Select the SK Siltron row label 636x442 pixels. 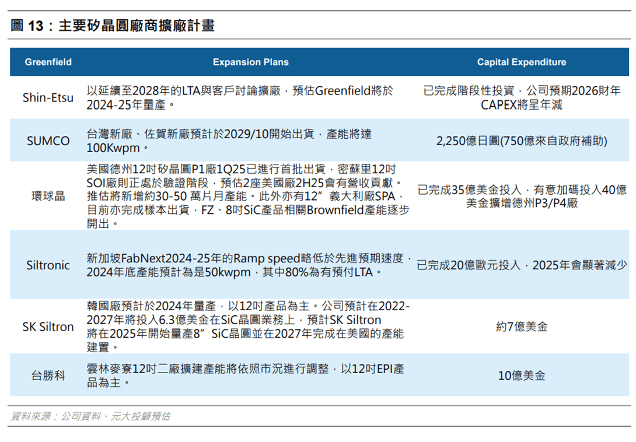[x=48, y=327]
